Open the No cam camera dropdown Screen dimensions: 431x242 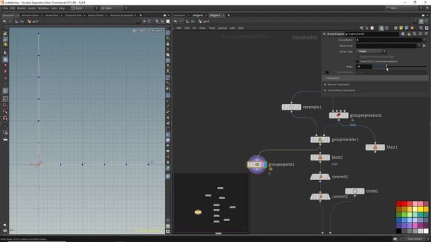click(157, 31)
